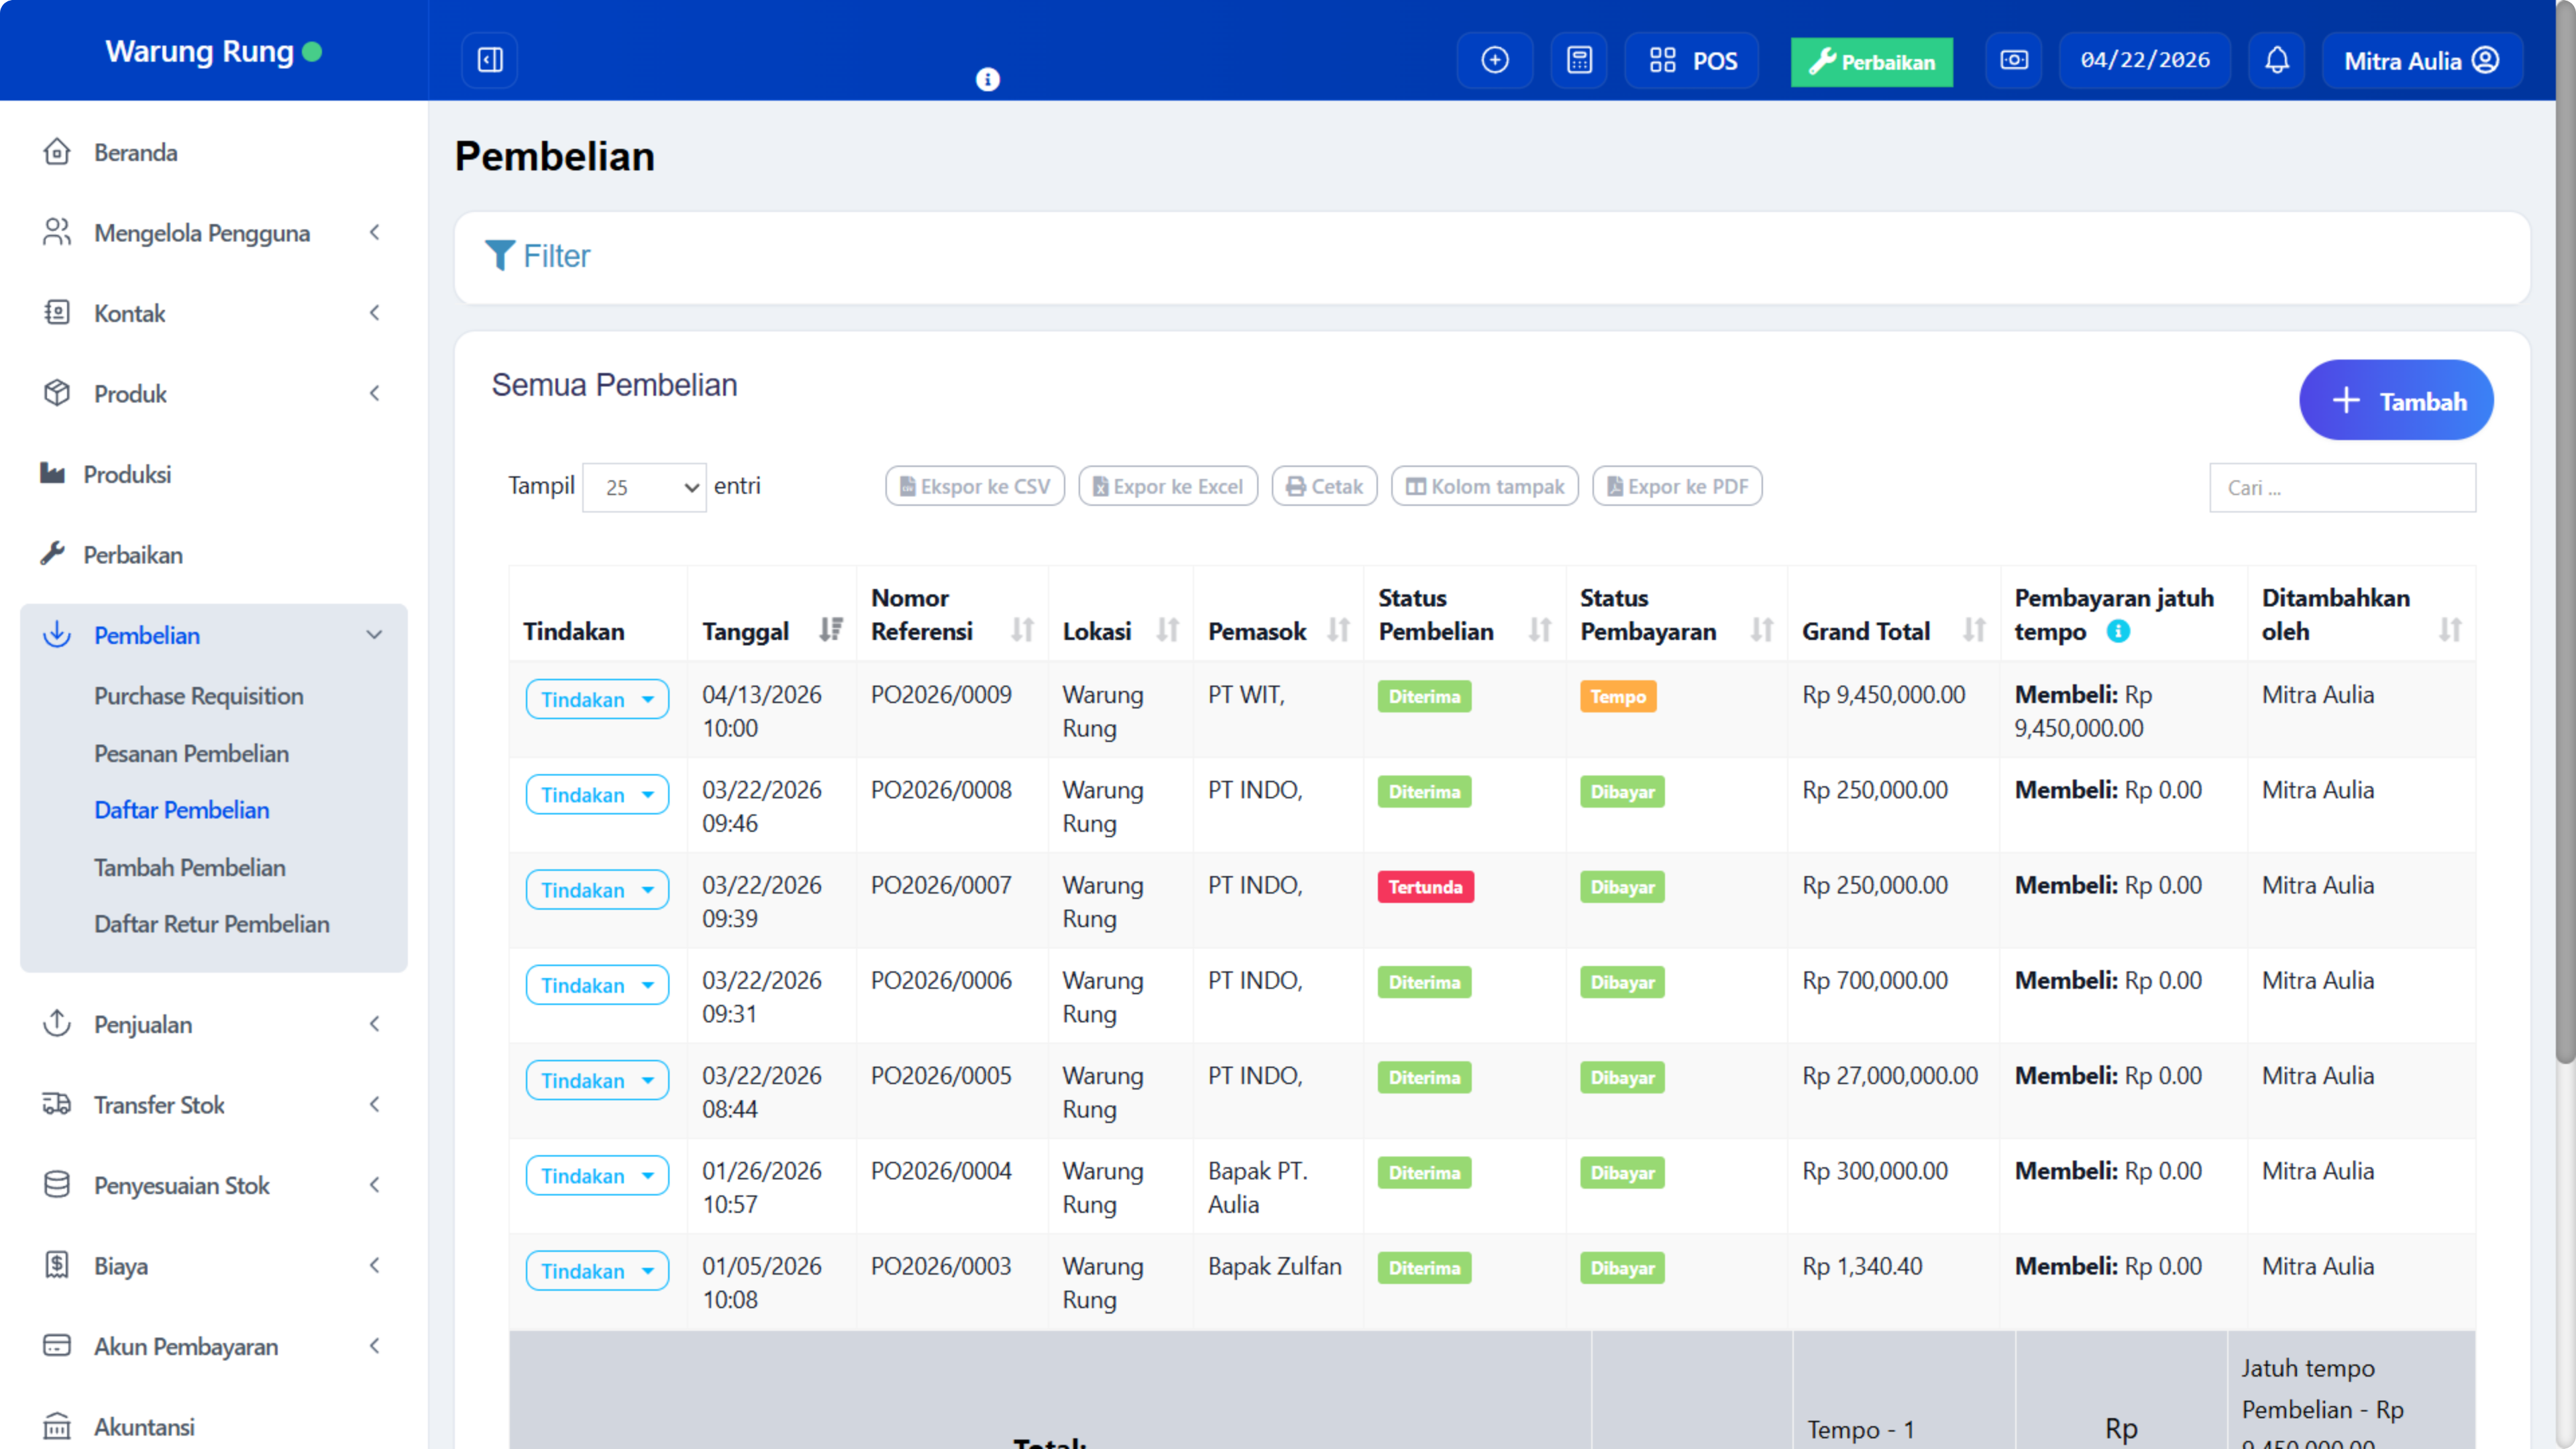Open Tindakan dropdown for PO2026/0009
Viewport: 2576px width, 1449px height.
(x=597, y=699)
